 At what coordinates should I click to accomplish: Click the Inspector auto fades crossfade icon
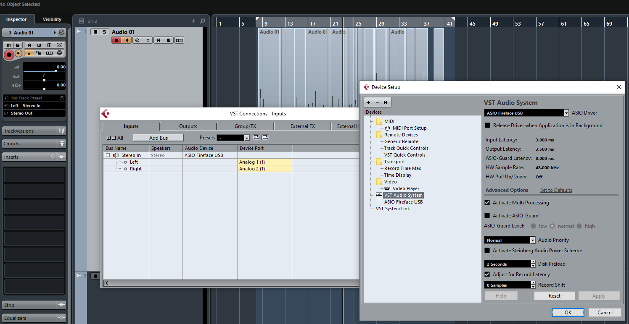click(59, 45)
